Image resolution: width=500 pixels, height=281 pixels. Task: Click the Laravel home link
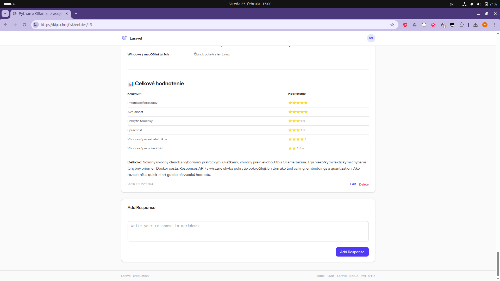136,38
